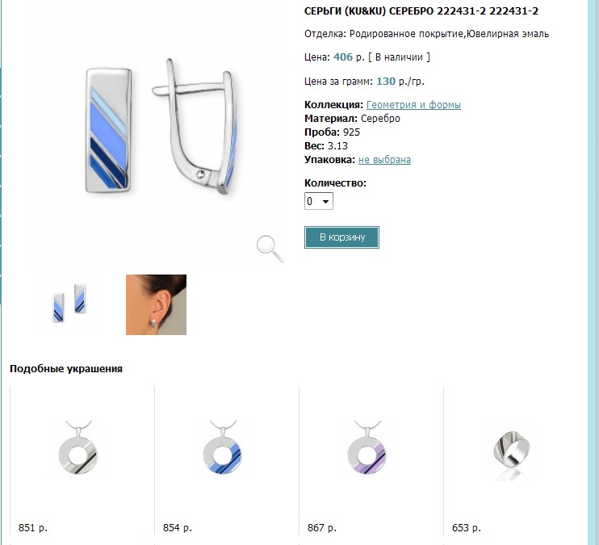Viewport: 599px width, 545px height.
Task: Click the 867 р. price label
Action: 321,528
